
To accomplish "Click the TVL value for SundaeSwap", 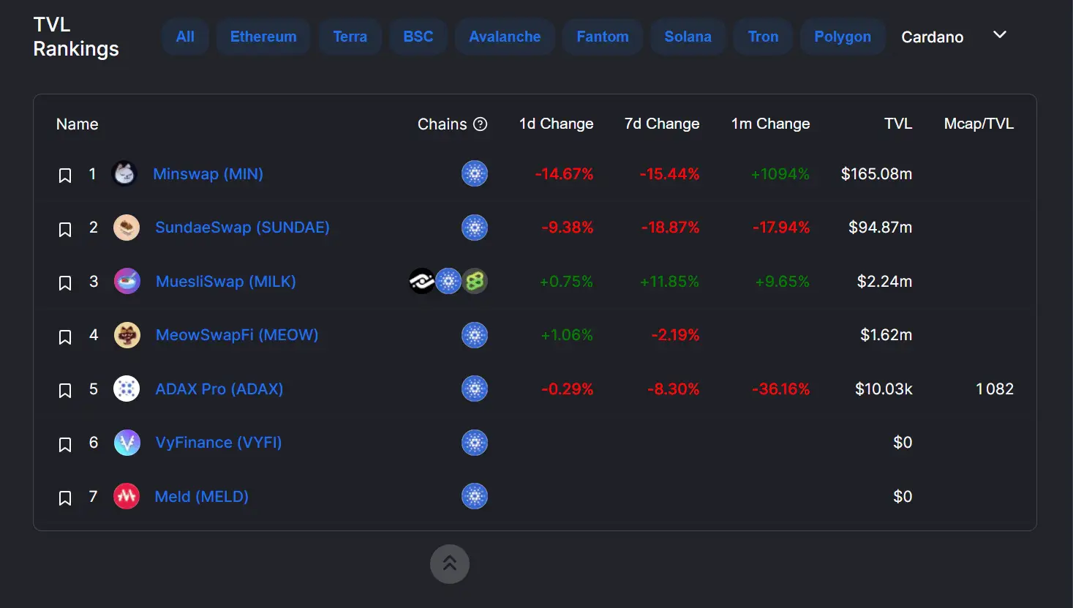I will pos(879,228).
